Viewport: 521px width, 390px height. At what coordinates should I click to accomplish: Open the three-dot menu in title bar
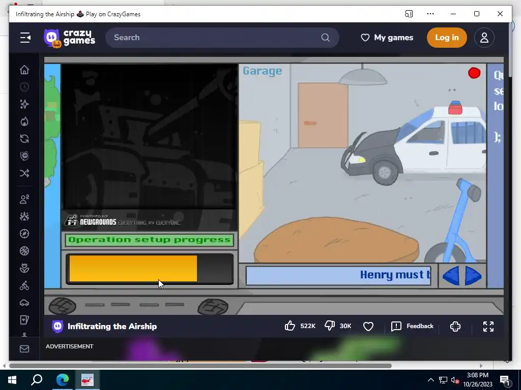click(x=430, y=14)
